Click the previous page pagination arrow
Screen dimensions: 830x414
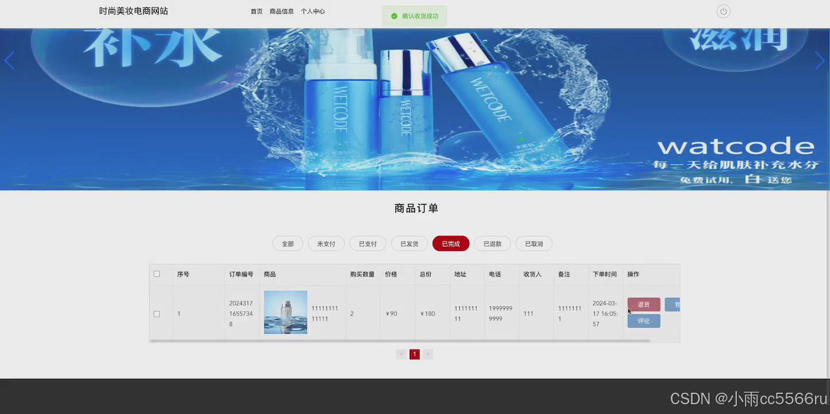click(x=401, y=354)
